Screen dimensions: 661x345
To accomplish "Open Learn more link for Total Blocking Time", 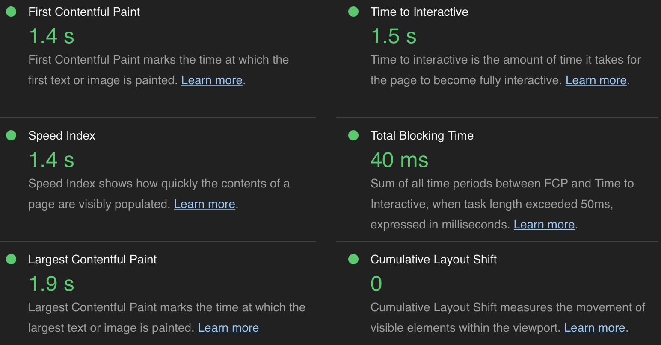I will (544, 225).
